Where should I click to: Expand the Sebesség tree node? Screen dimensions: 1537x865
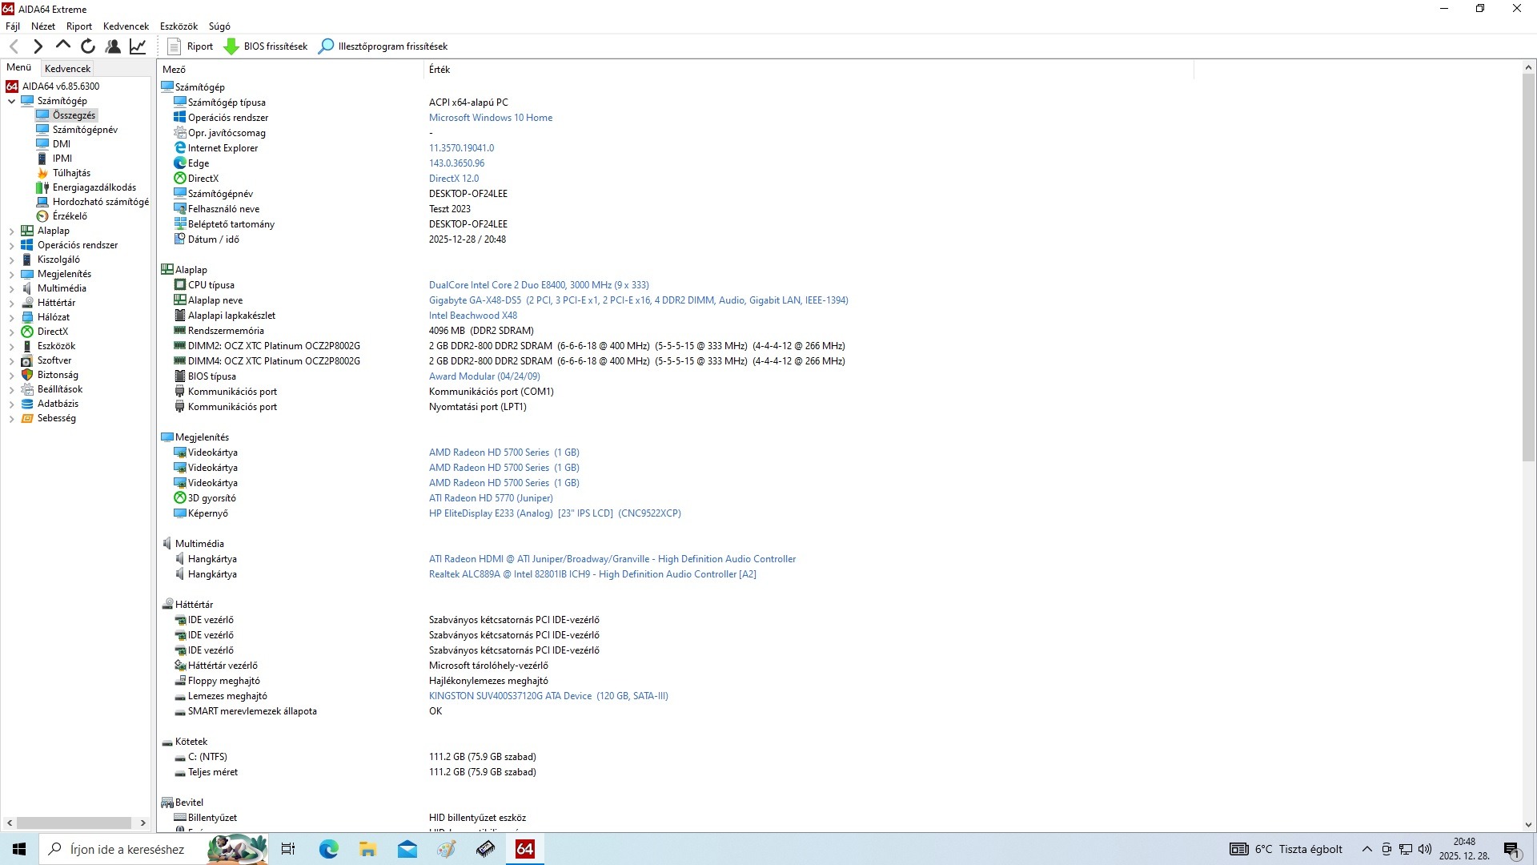(12, 418)
